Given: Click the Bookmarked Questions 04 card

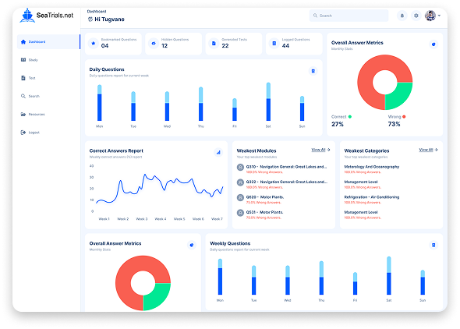Looking at the screenshot, I should pos(113,44).
